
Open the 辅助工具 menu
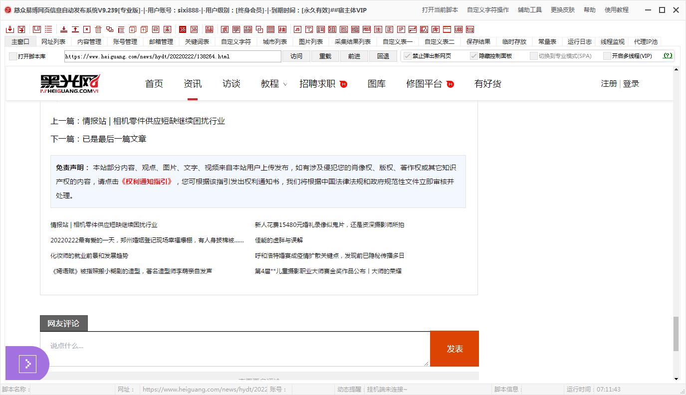click(530, 10)
